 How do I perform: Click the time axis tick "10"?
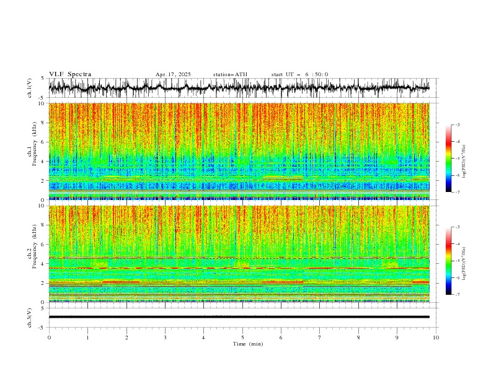tap(436, 338)
